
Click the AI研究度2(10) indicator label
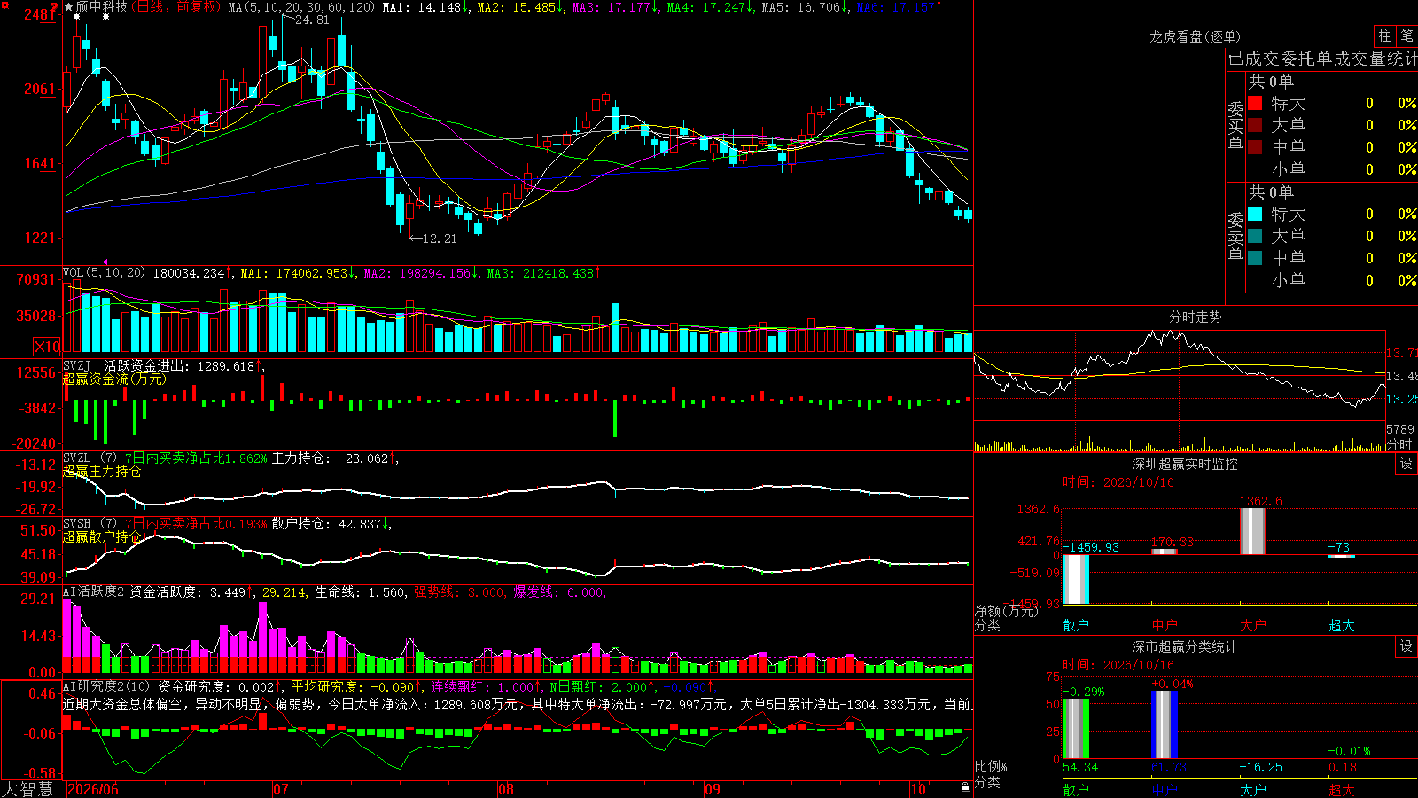(x=106, y=686)
